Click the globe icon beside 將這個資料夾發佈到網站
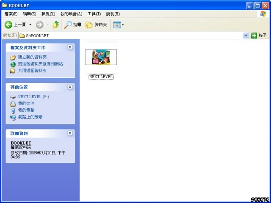This screenshot has height=203, width=271. (13, 64)
